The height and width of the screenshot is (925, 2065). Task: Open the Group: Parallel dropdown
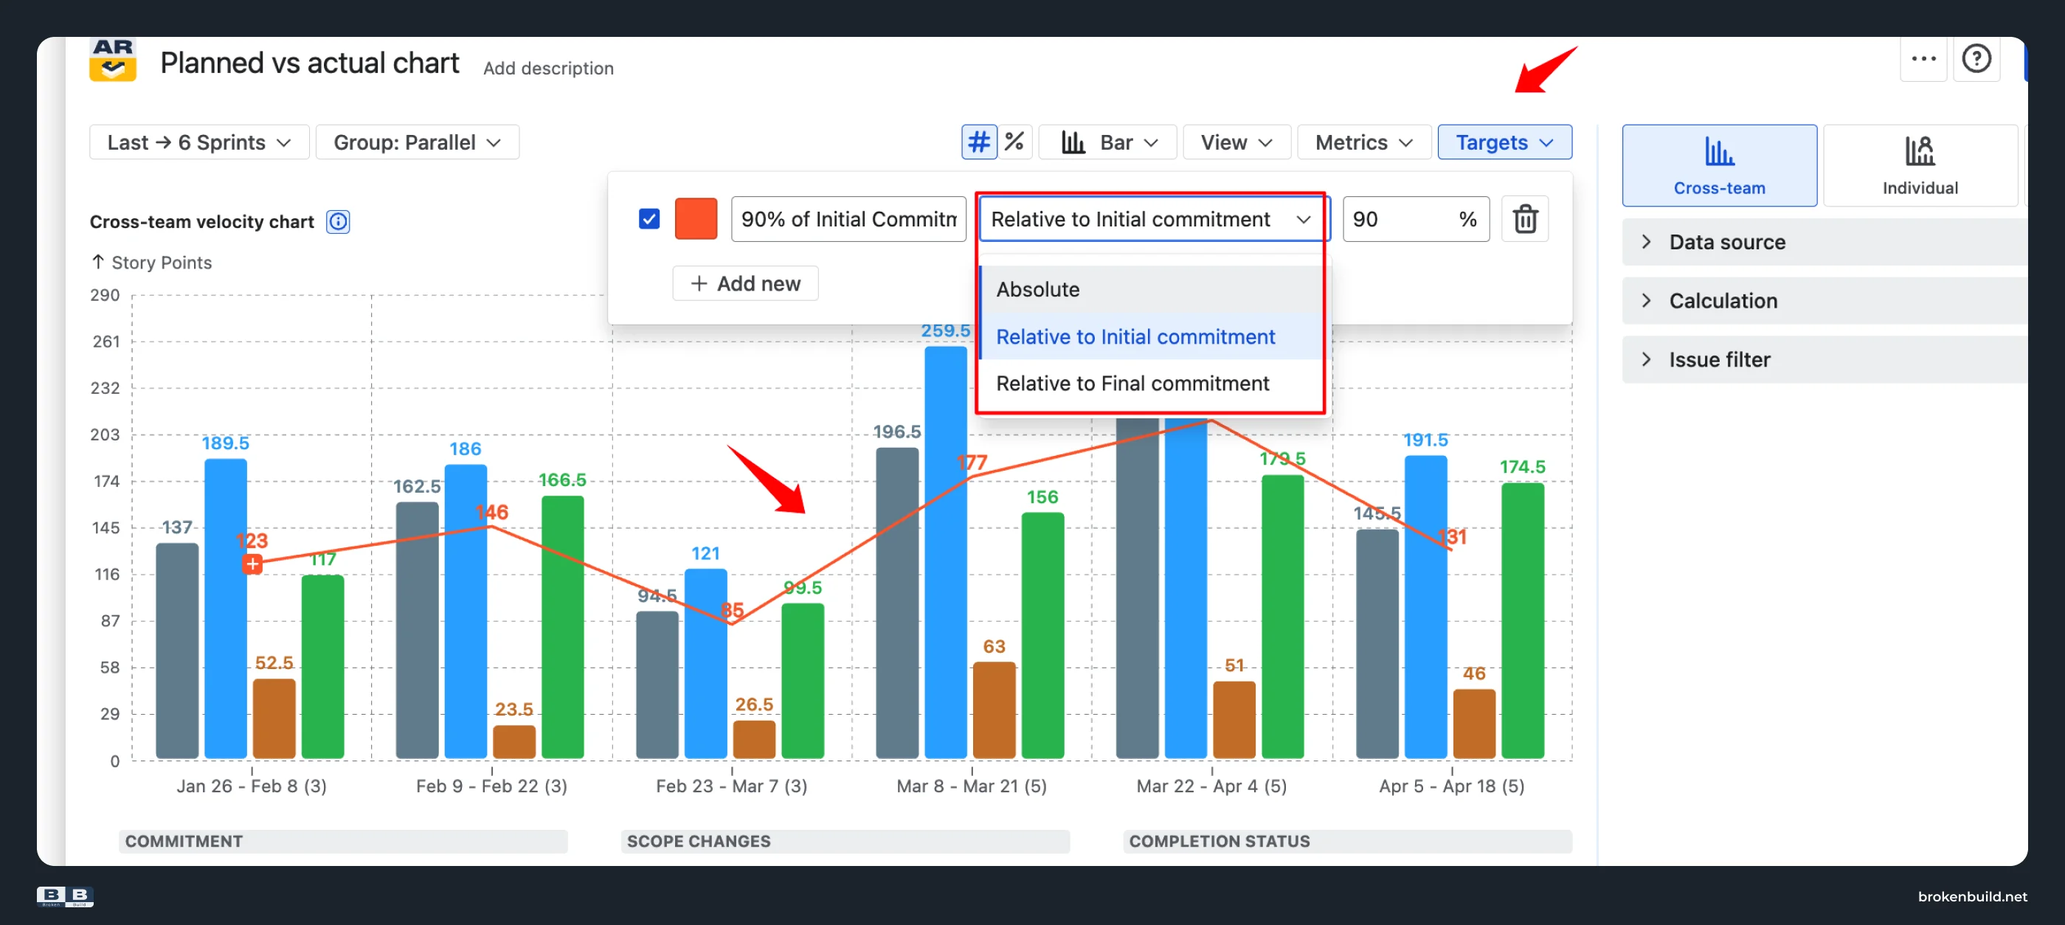click(x=417, y=142)
